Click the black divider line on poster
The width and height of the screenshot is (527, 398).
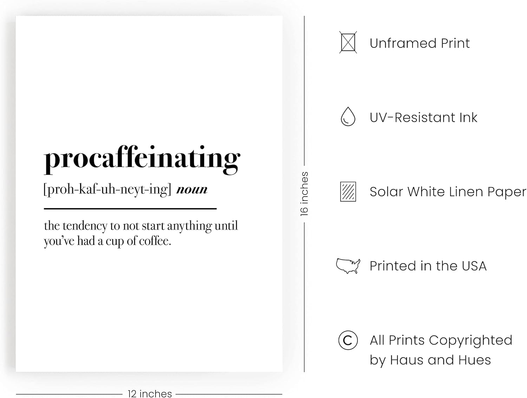pyautogui.click(x=130, y=209)
